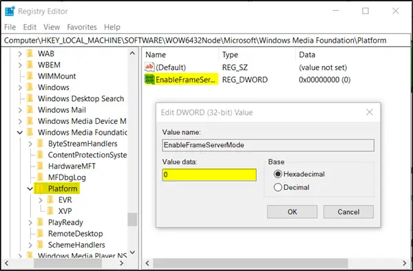Expand the WAB key
The image size is (413, 271).
[20, 54]
